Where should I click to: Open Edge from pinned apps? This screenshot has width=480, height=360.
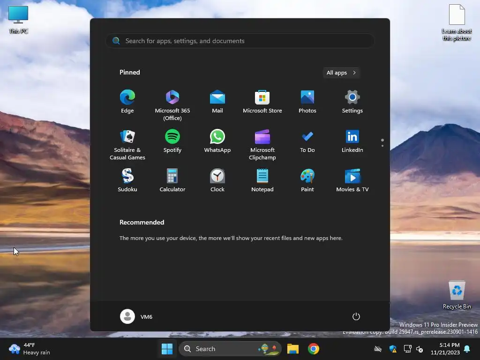127,102
